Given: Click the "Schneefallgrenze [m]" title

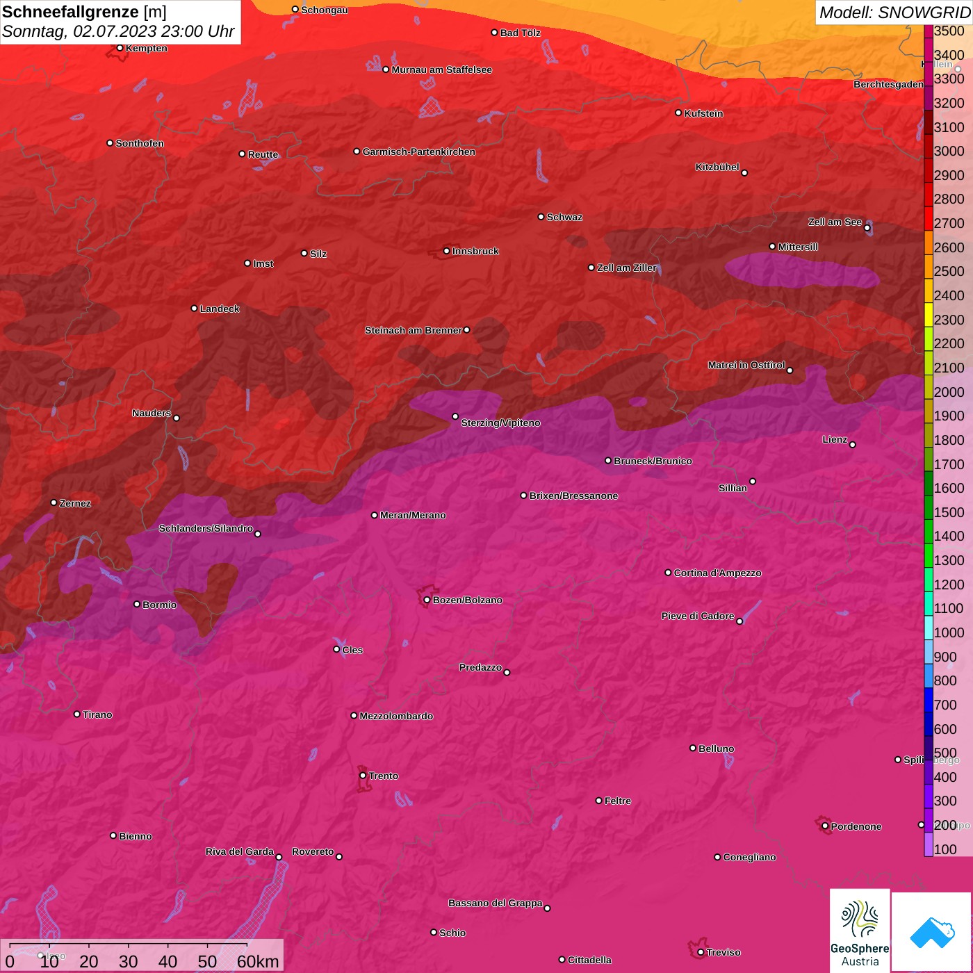Looking at the screenshot, I should point(84,12).
